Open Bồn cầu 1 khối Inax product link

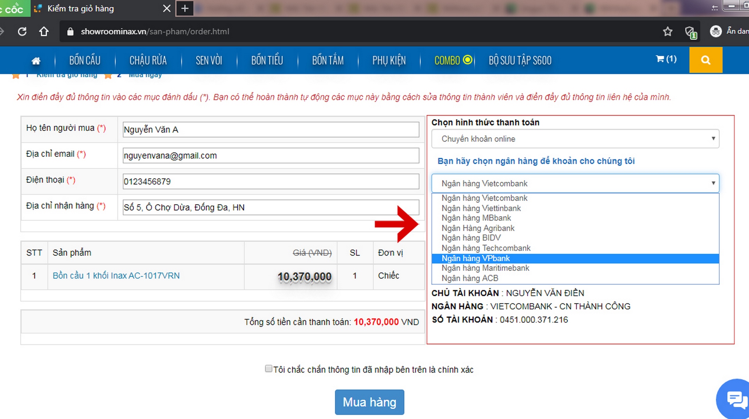[116, 275]
